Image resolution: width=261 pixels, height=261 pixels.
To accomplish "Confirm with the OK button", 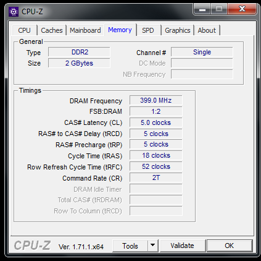I will pos(230,246).
